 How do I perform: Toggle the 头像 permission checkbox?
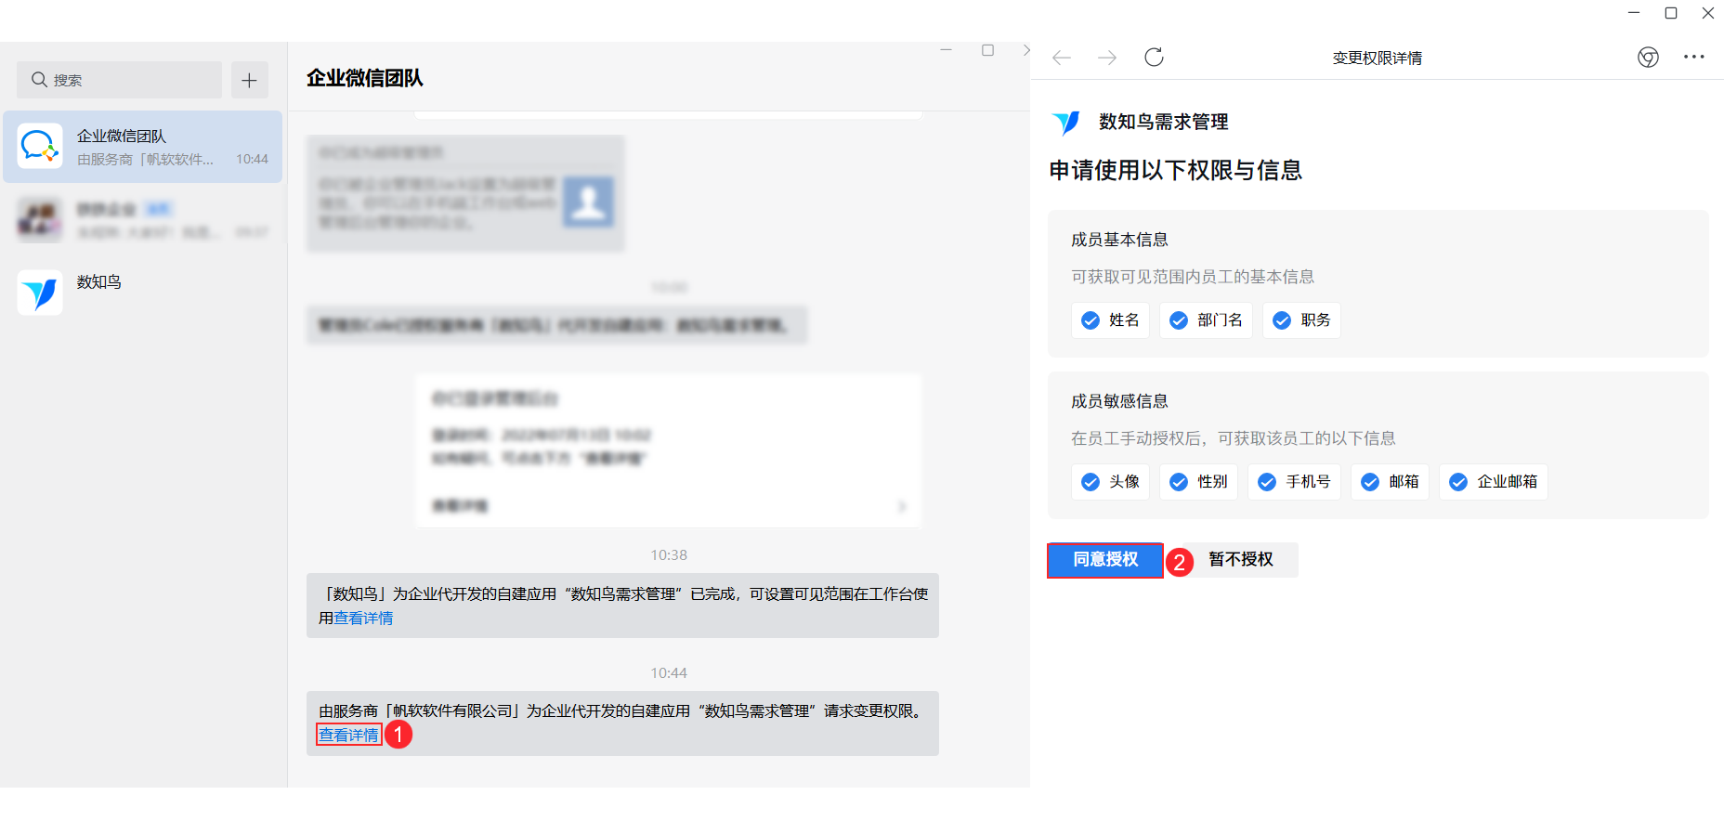(1091, 482)
